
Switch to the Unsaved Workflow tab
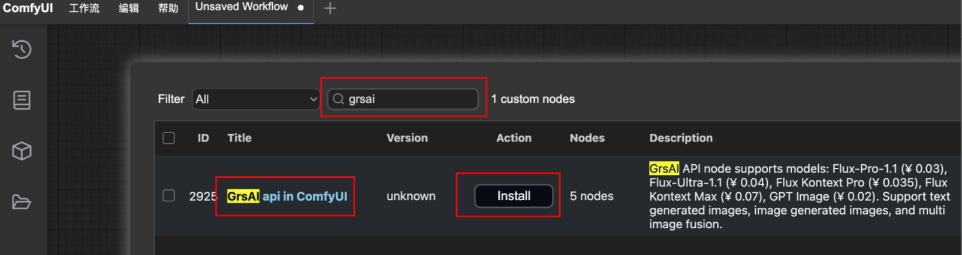(242, 7)
